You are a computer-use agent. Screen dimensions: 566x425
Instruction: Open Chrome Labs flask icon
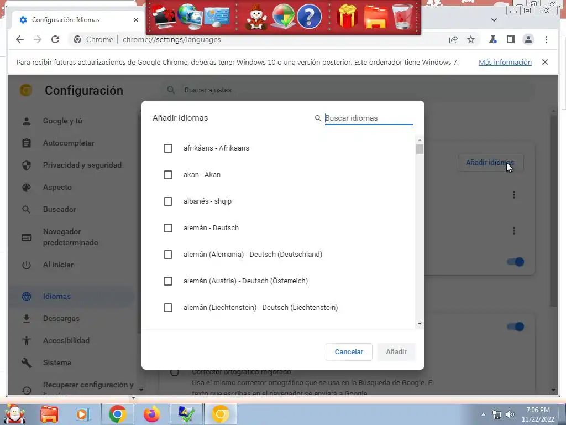point(492,39)
